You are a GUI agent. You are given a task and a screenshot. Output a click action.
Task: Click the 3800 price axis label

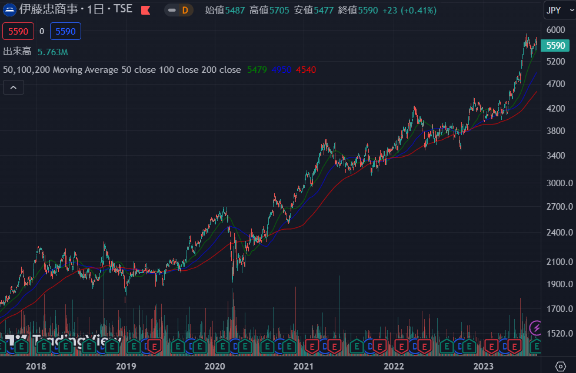pos(555,131)
